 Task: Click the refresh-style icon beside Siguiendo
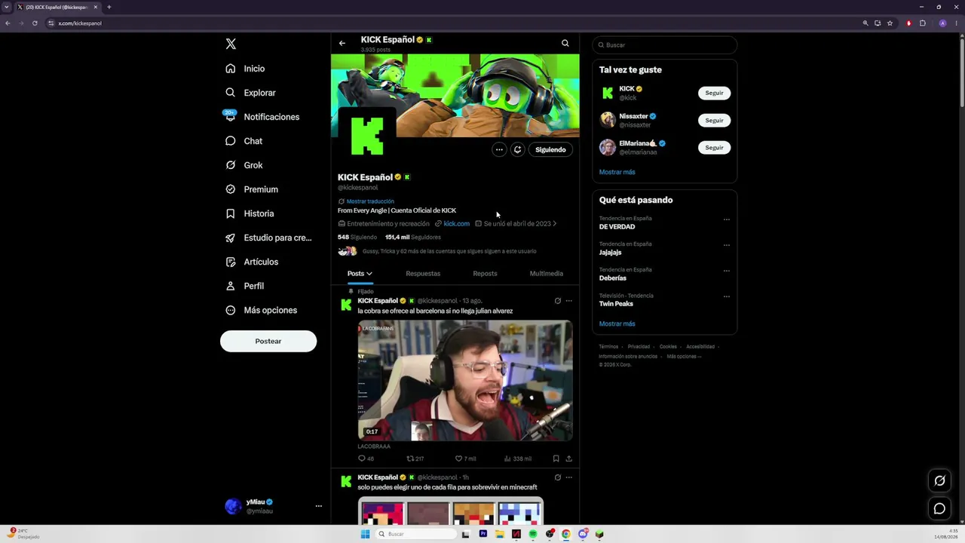(517, 149)
